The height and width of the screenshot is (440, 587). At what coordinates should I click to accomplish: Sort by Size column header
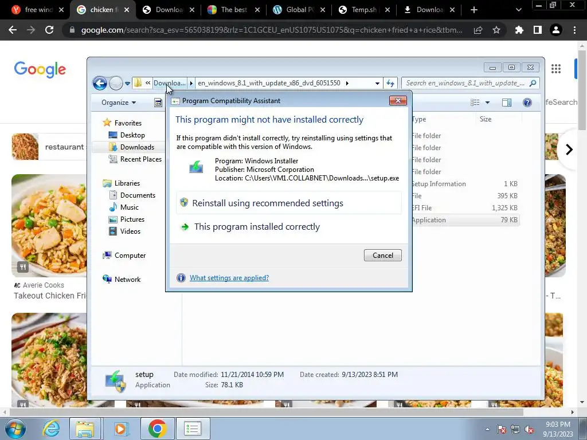pos(486,119)
